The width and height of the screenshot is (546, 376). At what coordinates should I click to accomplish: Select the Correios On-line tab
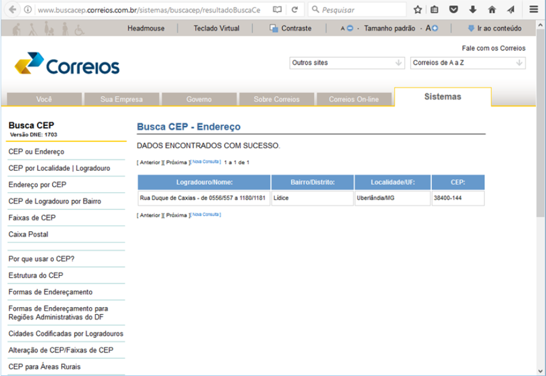point(354,99)
